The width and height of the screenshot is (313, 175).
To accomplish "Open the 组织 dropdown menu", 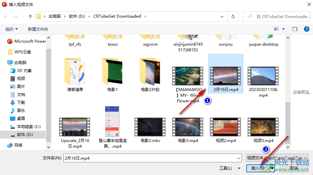I will (12, 29).
